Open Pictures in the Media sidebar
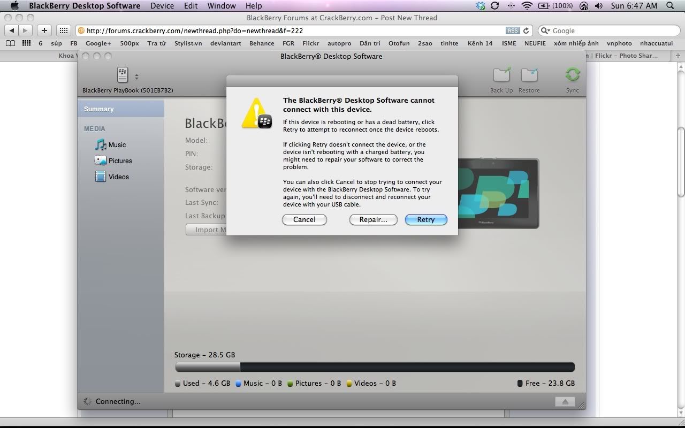 [113, 160]
